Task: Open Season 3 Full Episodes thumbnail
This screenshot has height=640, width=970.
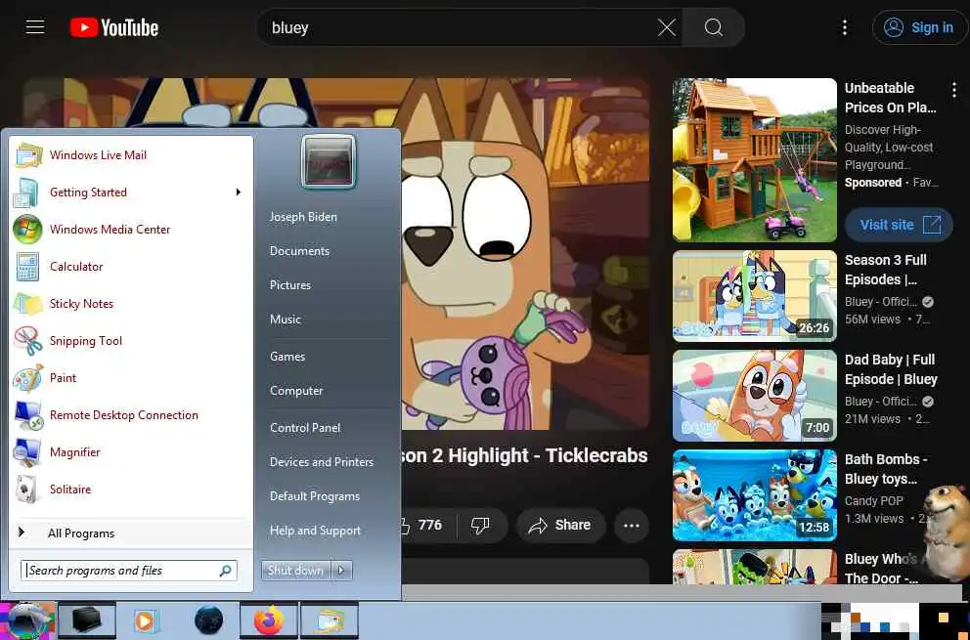Action: 754,296
